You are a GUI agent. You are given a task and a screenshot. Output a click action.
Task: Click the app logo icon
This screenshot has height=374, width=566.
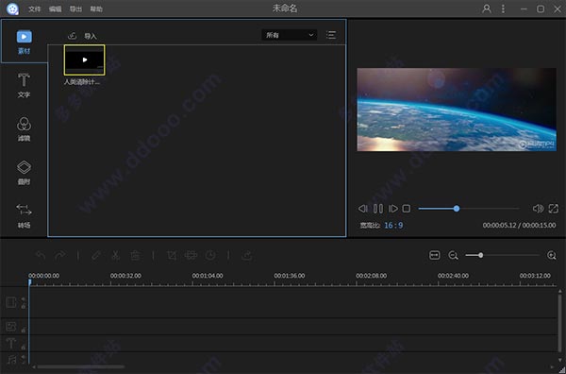click(12, 8)
